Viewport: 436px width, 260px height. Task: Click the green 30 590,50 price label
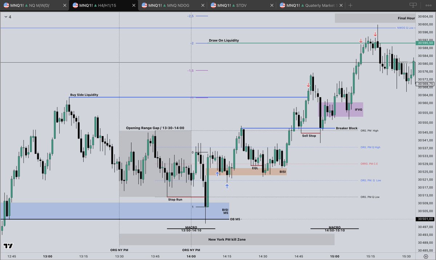point(425,43)
